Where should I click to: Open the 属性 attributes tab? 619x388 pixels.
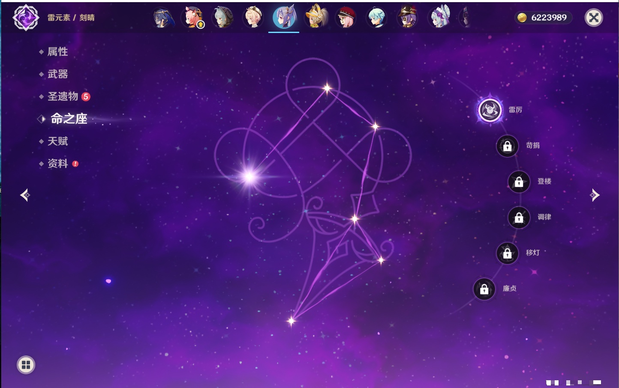pos(57,52)
